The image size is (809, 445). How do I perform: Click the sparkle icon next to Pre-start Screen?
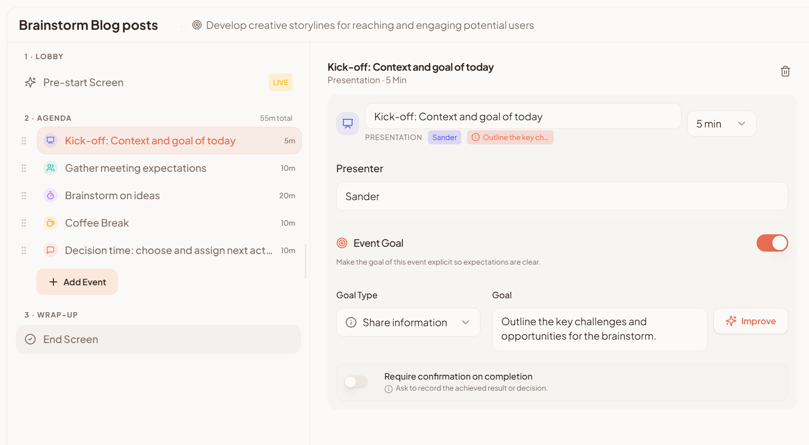click(x=30, y=82)
